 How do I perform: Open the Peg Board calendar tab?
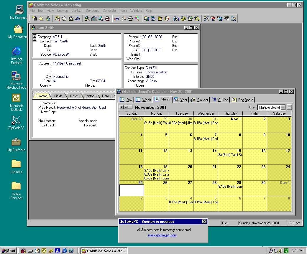[x=242, y=100]
